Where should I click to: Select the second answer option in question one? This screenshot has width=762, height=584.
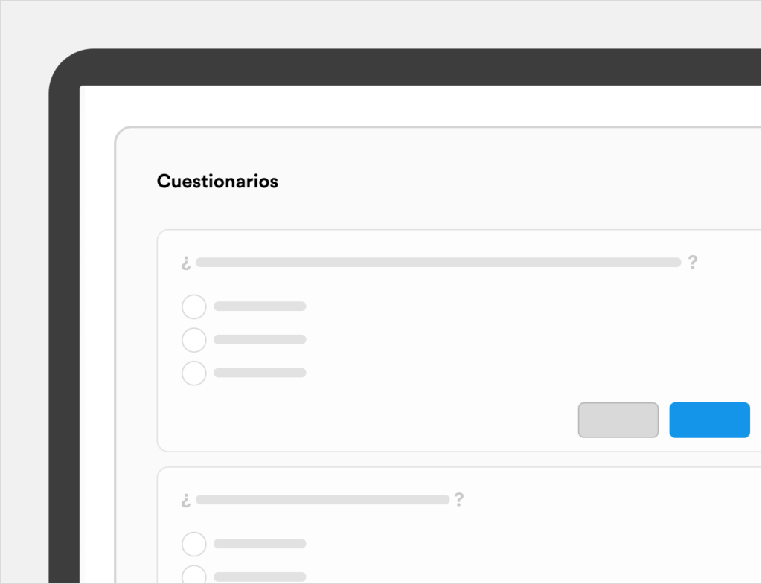point(194,340)
